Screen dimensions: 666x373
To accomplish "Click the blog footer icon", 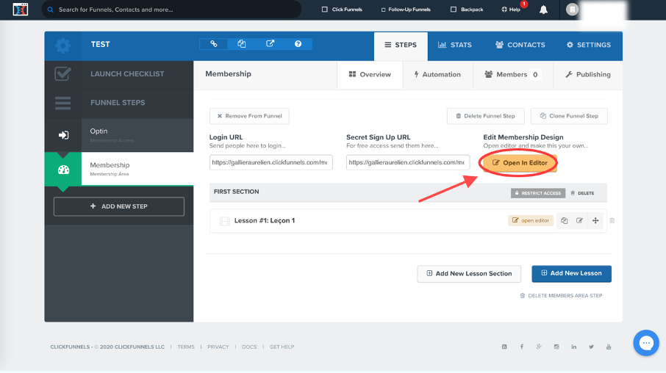I will 504,347.
